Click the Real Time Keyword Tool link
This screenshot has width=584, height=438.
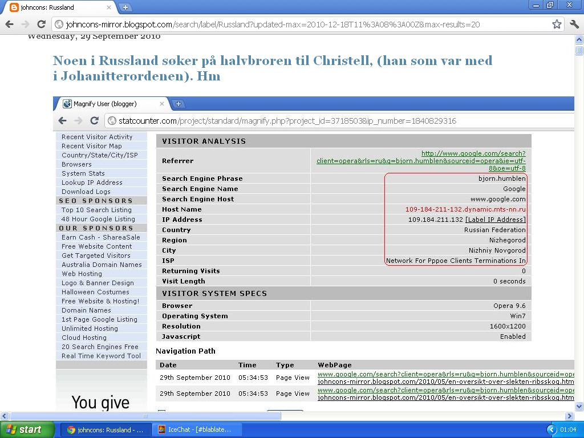point(102,356)
